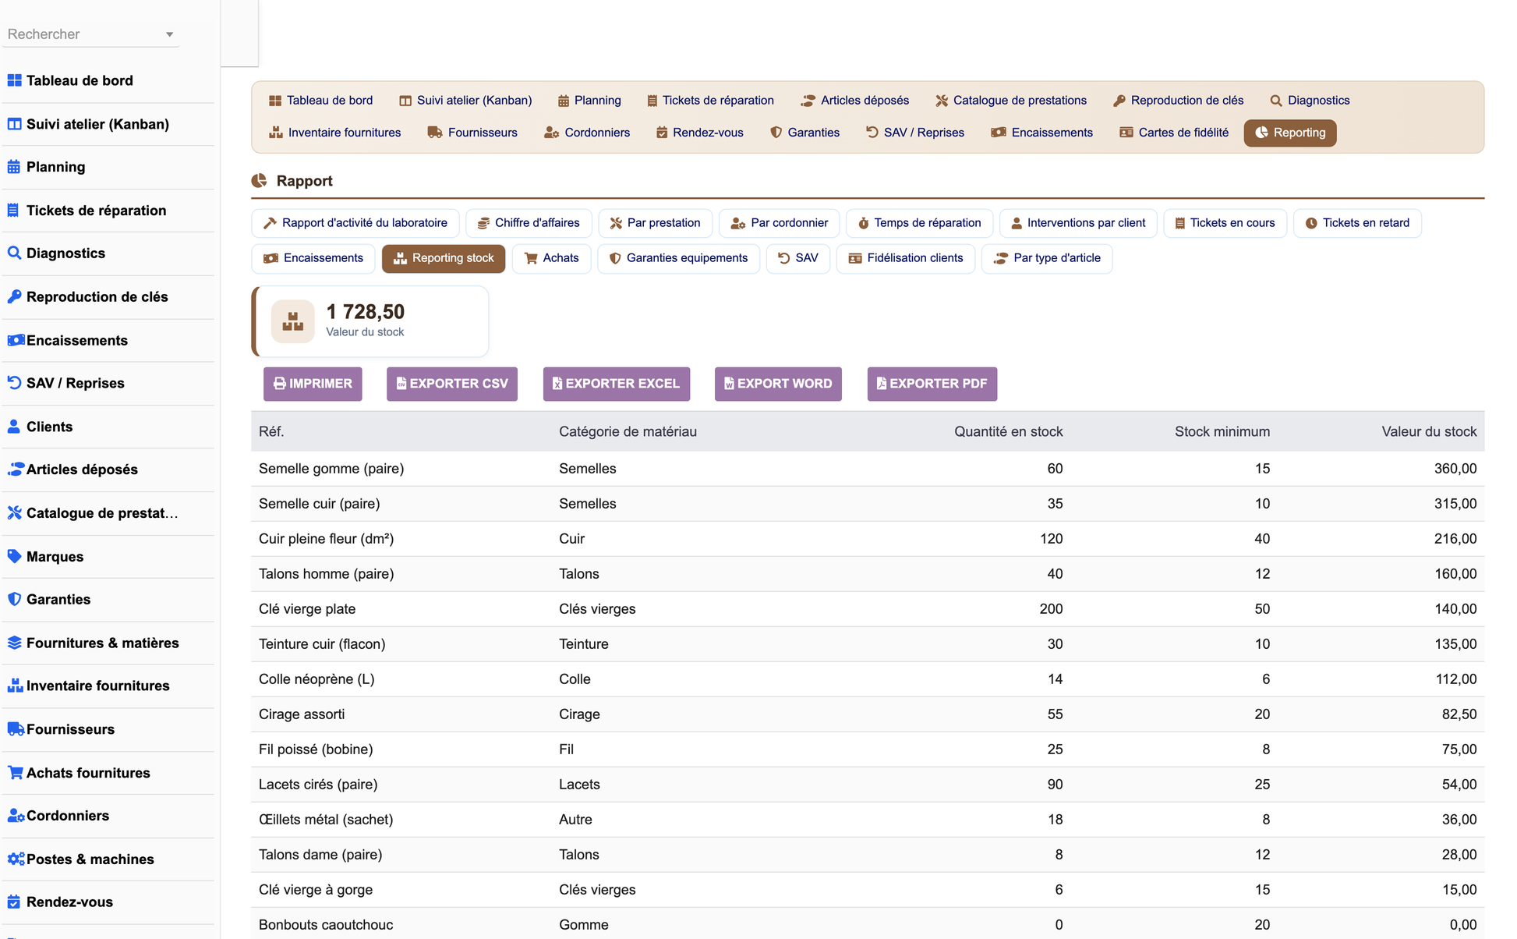Click Rendez-vous calendar-check sidebar icon
Viewport: 1517px width, 939px height.
pyautogui.click(x=13, y=902)
